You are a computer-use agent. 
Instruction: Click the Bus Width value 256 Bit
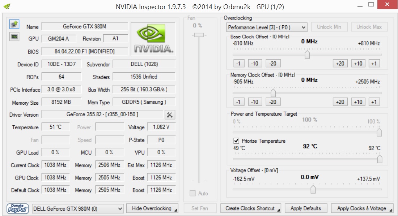tap(144, 89)
